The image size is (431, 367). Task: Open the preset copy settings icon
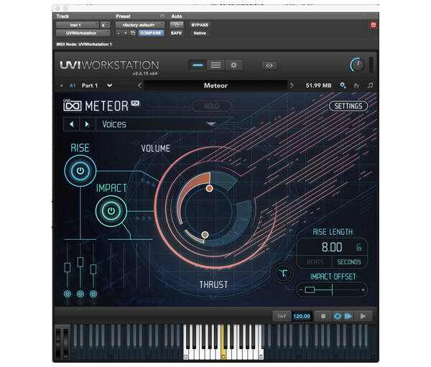point(133,33)
